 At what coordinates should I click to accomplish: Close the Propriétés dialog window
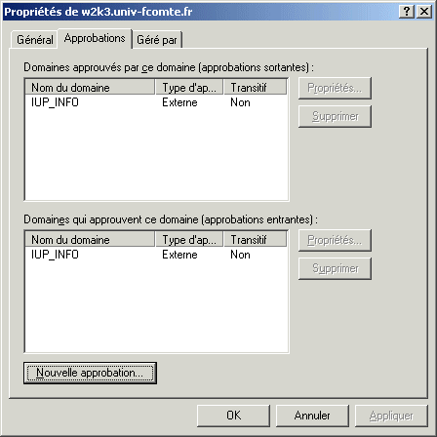(424, 12)
